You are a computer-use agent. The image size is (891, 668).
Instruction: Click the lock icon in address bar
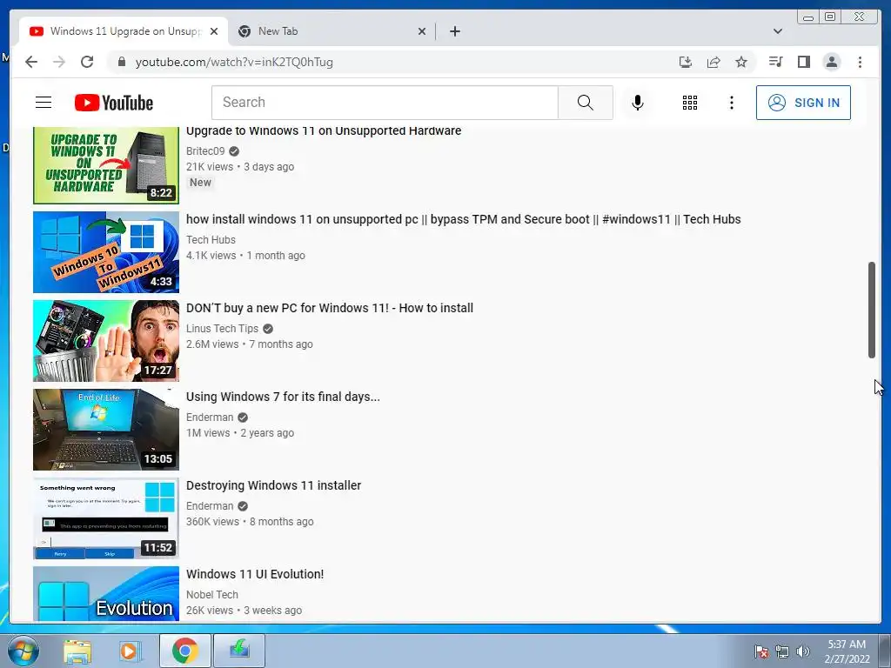pos(121,62)
